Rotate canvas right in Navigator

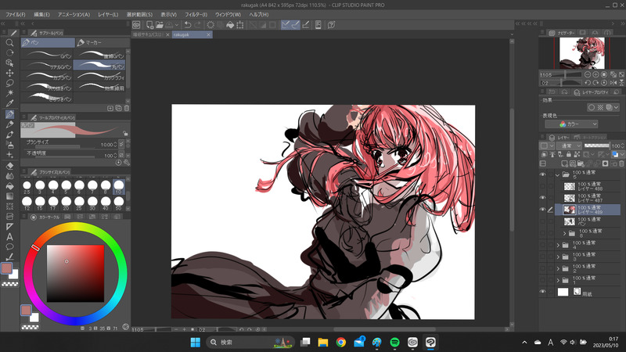pyautogui.click(x=595, y=83)
